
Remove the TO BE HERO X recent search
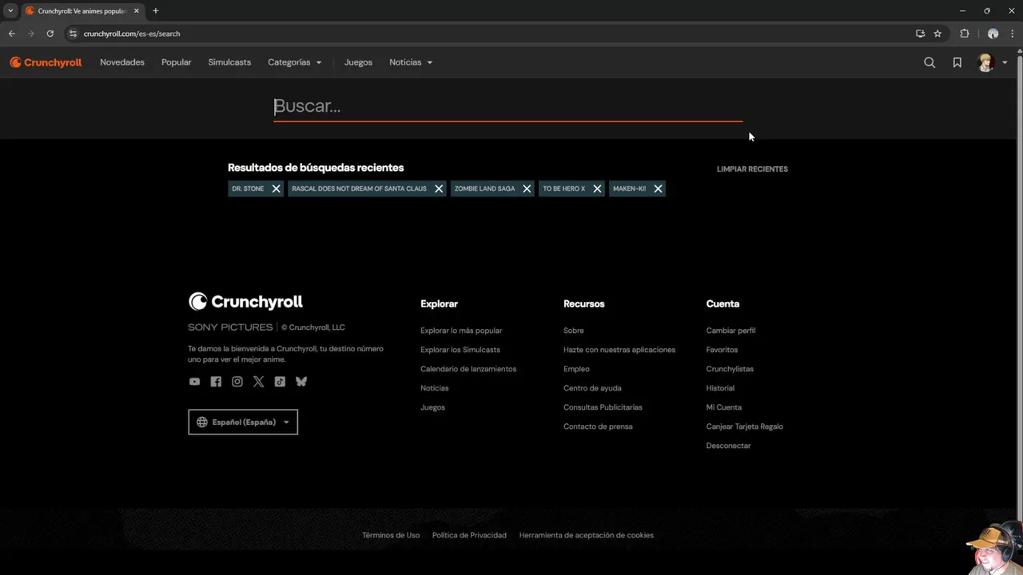pos(597,188)
